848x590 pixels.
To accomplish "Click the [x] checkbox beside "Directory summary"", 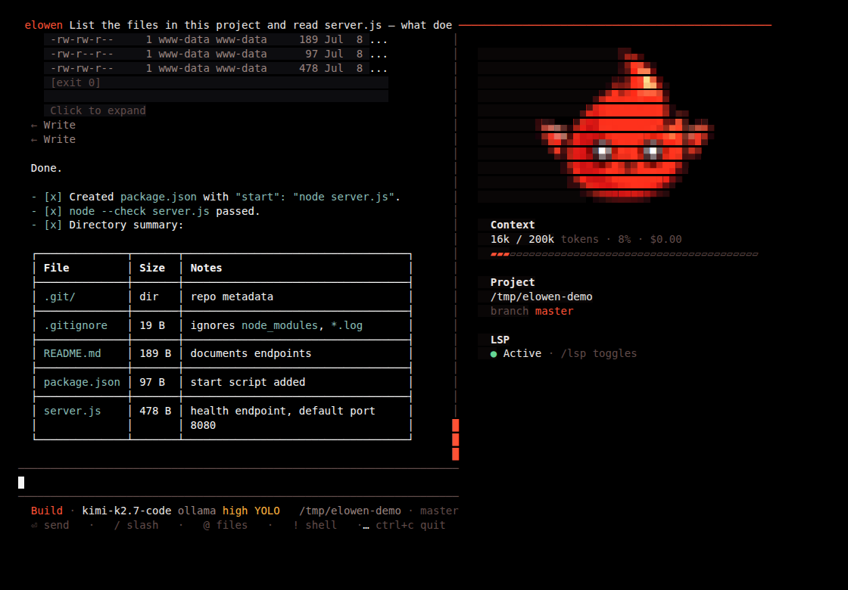I will coord(53,225).
